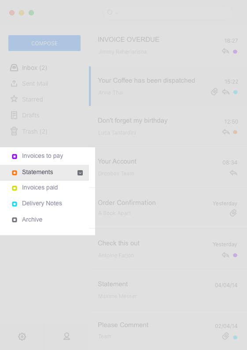
Task: Click the star icon beside Starred
Action: coord(14,98)
